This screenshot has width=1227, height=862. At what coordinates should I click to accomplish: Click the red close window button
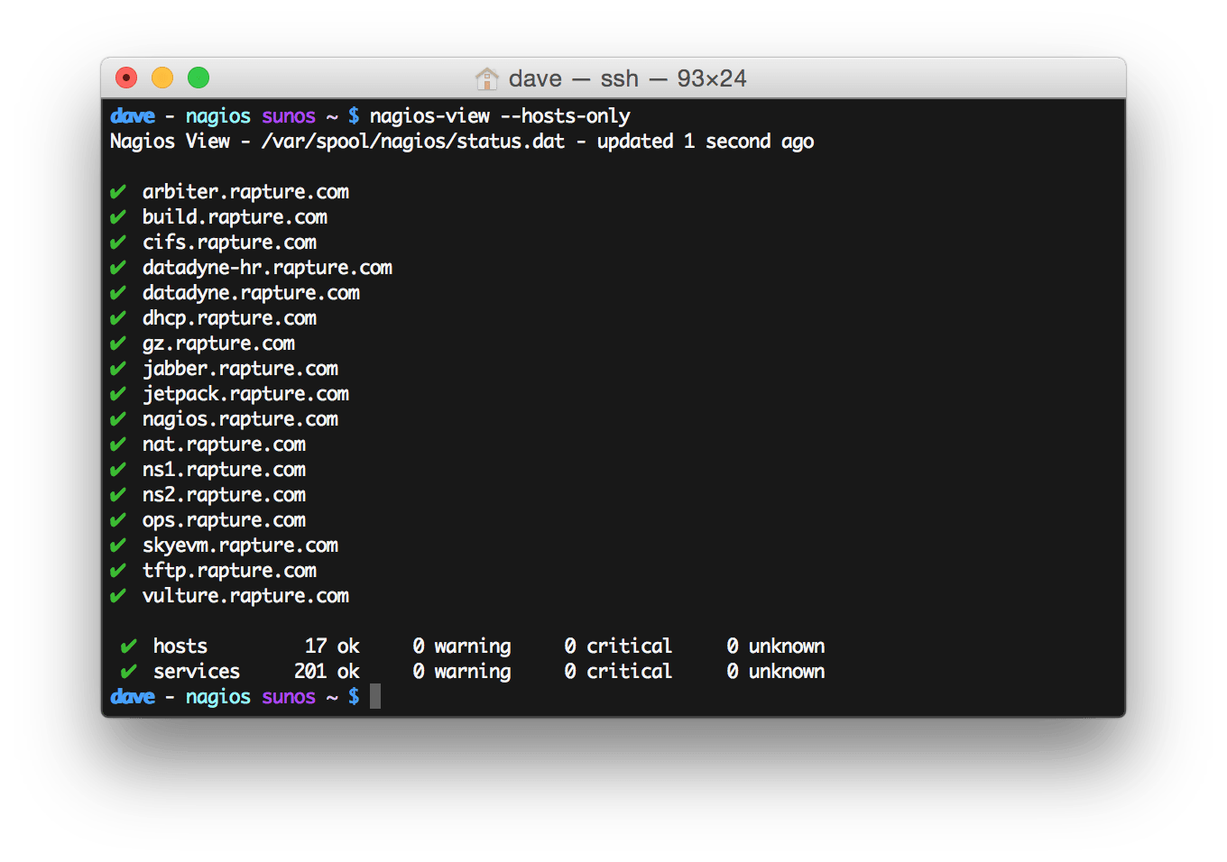point(126,78)
